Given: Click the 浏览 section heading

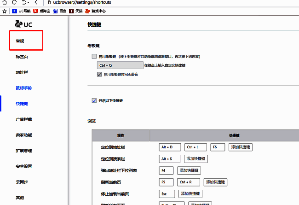Looking at the screenshot, I should tap(92, 121).
